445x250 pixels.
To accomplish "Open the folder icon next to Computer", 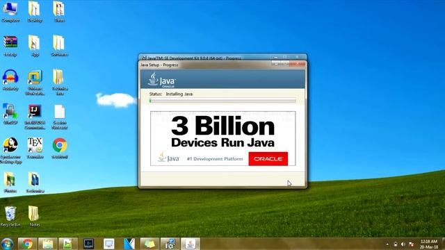I will tap(35, 11).
